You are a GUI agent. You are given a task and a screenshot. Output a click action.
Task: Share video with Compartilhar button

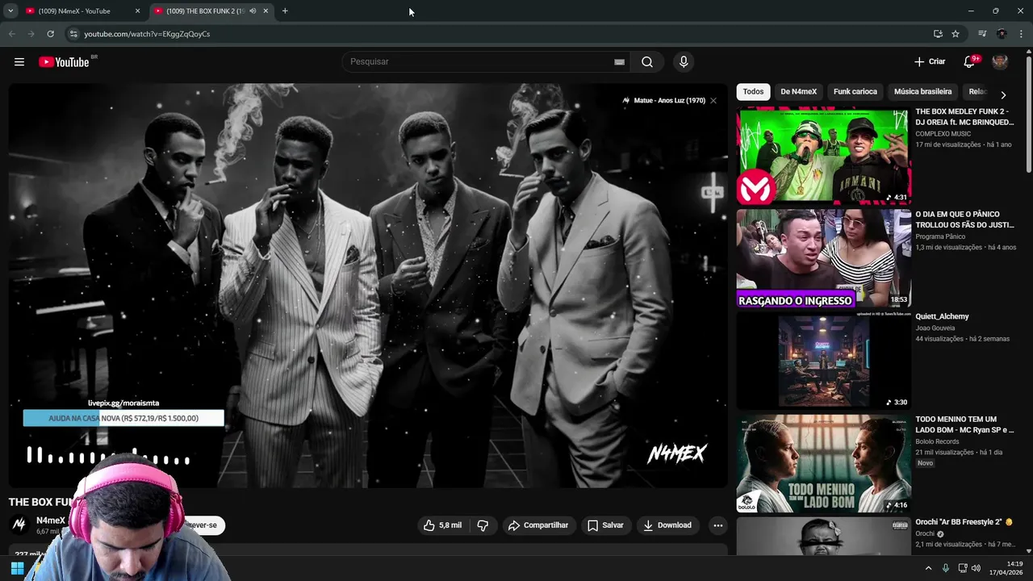tap(539, 525)
